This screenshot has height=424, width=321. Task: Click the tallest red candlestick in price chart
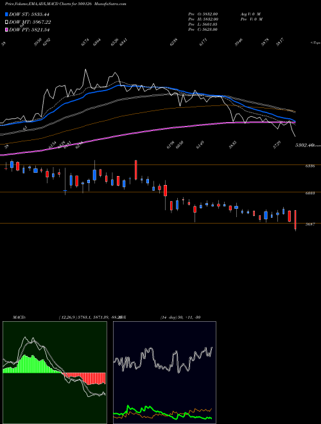point(136,170)
